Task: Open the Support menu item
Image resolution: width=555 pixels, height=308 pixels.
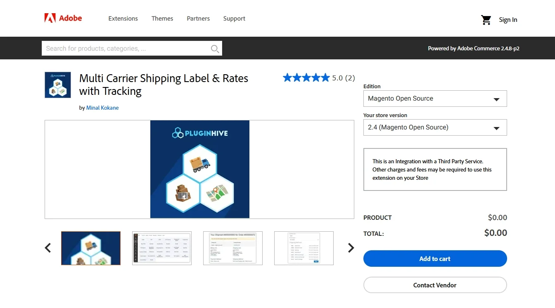Action: coord(234,19)
